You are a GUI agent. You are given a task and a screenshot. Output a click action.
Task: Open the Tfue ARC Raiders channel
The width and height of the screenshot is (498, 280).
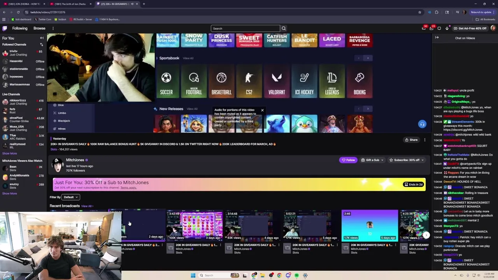23,137
